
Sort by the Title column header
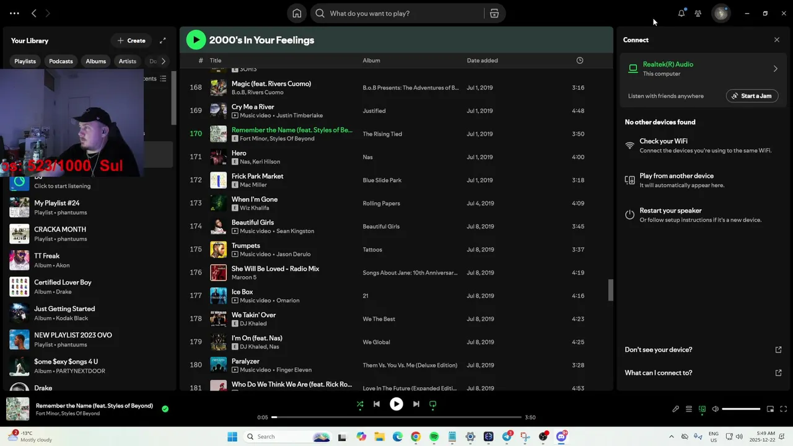[216, 60]
